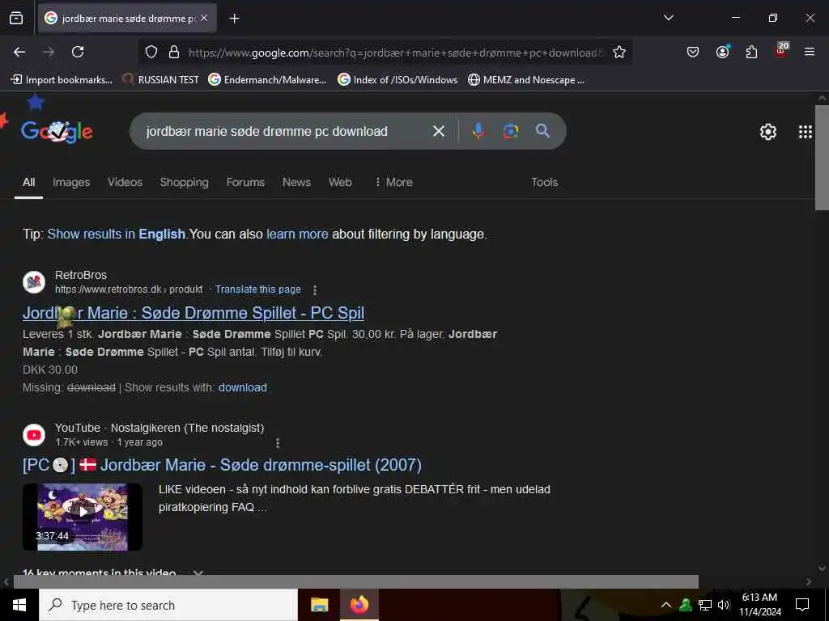The image size is (829, 621).
Task: Submit search with magnifier icon
Action: 542,131
